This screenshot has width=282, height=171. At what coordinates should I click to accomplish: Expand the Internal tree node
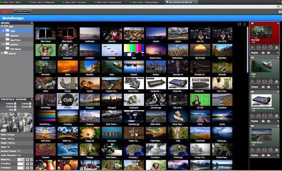click(x=2, y=53)
